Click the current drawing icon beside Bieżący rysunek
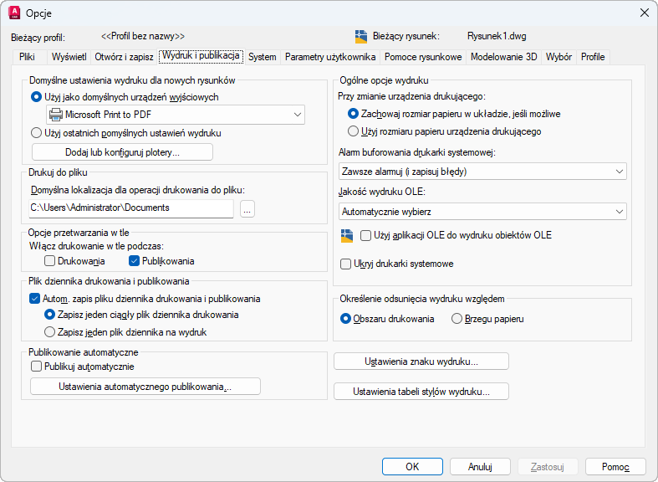The height and width of the screenshot is (482, 658). 361,37
